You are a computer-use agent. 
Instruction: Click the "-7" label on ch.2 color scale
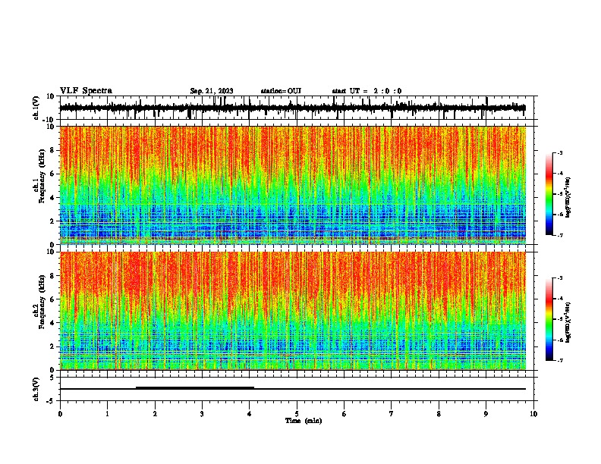[x=559, y=361]
